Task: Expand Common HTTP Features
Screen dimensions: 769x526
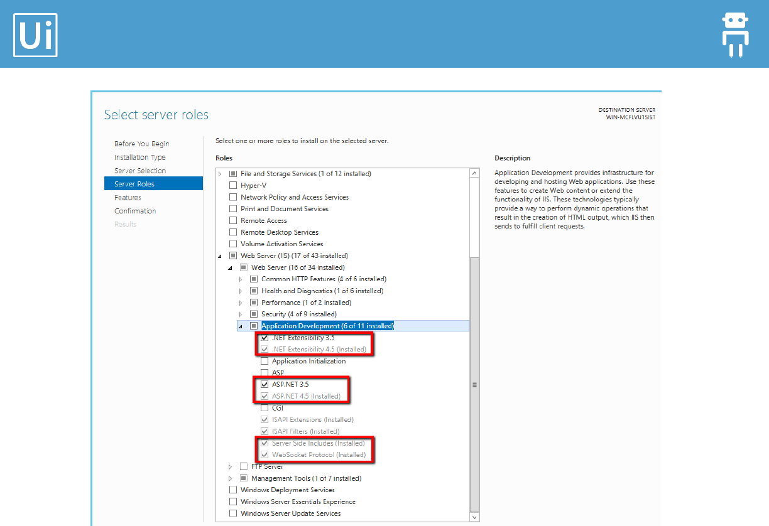Action: 240,279
